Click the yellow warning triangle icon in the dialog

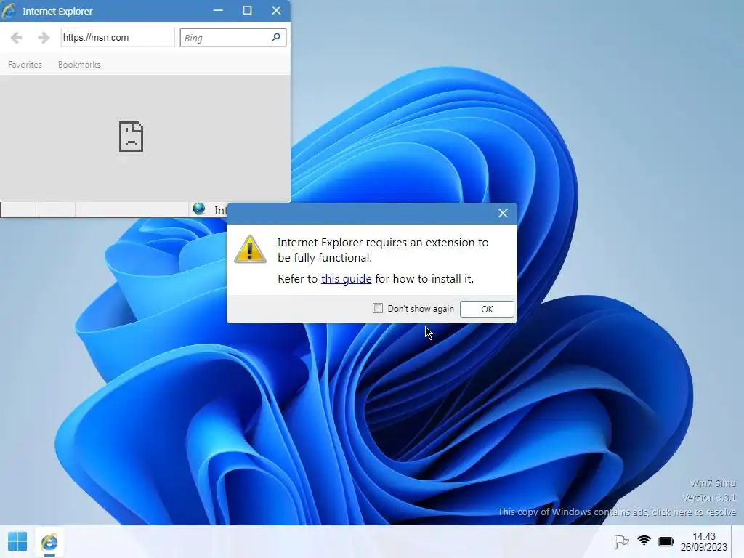tap(250, 248)
